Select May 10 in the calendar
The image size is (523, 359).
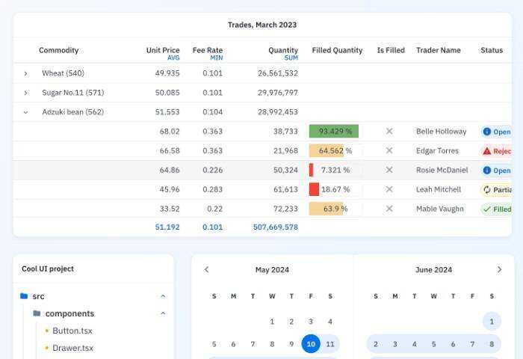311,344
